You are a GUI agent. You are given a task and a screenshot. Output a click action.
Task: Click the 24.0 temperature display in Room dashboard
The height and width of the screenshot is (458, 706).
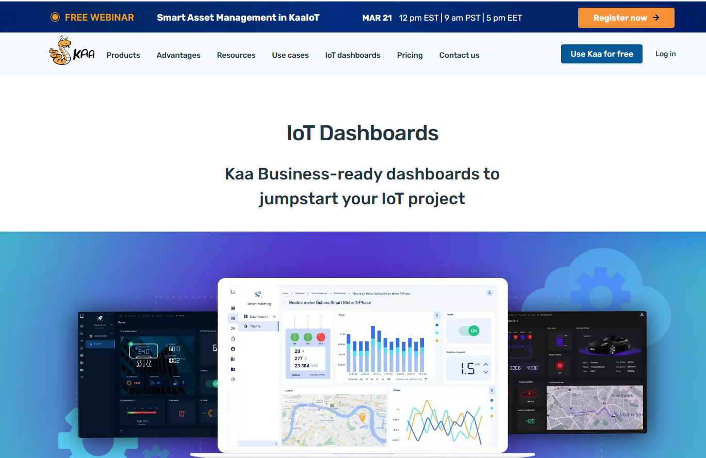pos(144,351)
